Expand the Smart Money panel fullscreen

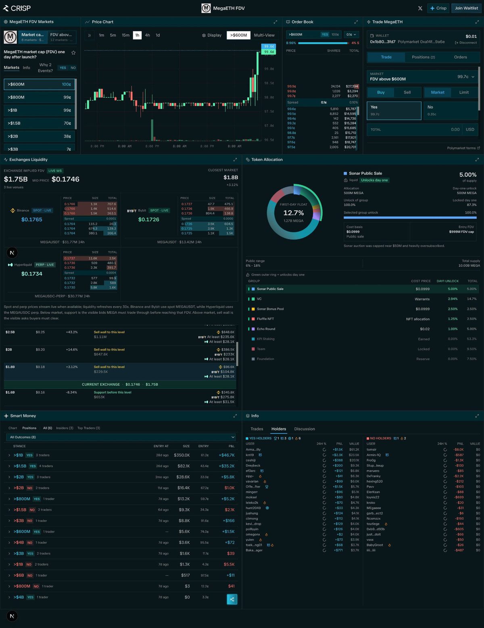pyautogui.click(x=235, y=416)
